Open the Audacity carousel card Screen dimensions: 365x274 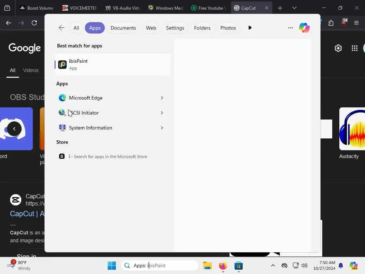click(352, 133)
